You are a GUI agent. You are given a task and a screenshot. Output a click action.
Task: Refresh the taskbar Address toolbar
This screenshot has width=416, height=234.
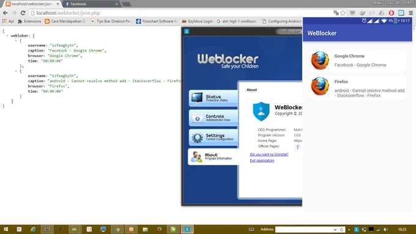point(342,230)
